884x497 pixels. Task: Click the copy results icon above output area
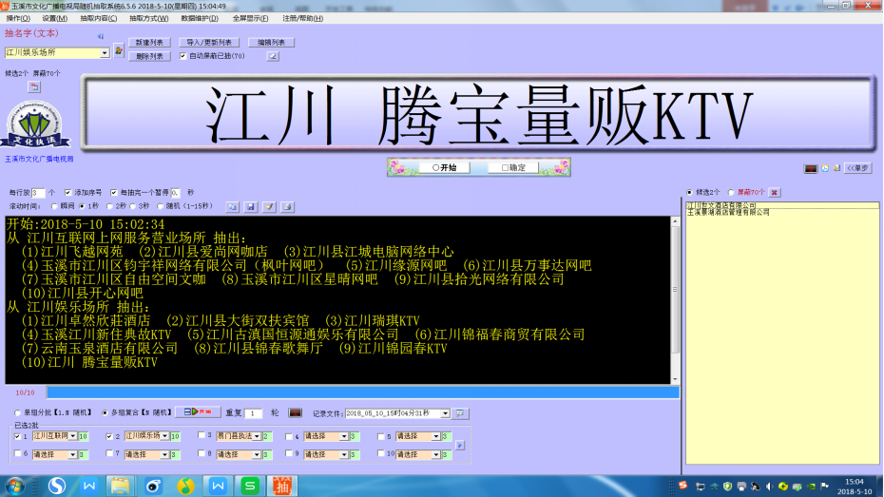coord(232,207)
